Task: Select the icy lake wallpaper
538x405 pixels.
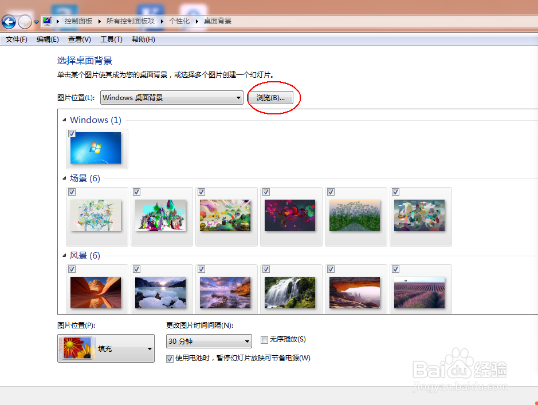Action: (x=160, y=293)
